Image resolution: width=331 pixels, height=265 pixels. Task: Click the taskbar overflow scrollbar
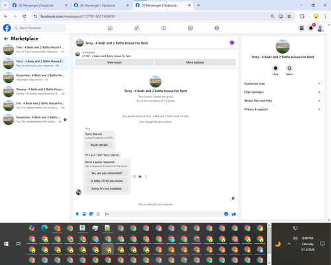(269, 244)
